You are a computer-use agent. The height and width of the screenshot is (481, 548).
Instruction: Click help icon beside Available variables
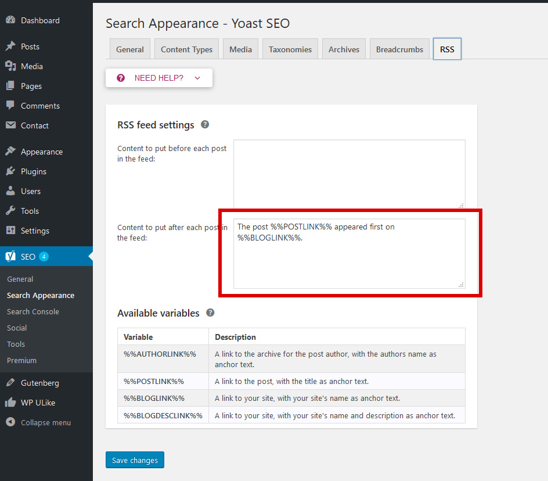pyautogui.click(x=210, y=313)
